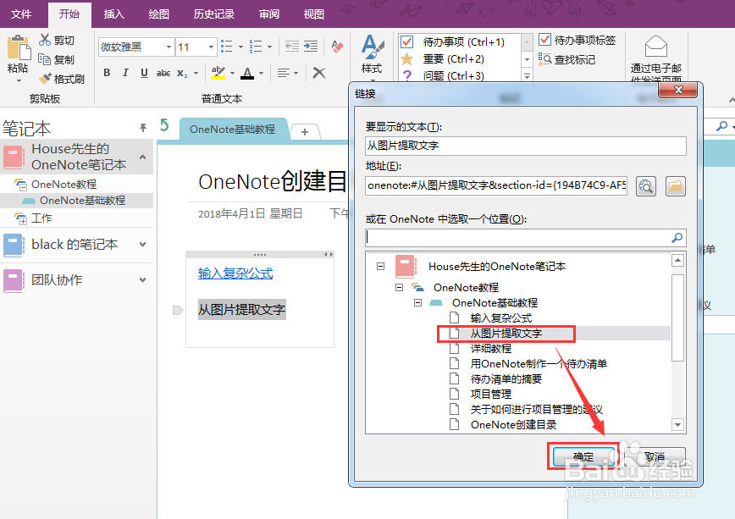735x519 pixels.
Task: Confirm the link with 确定 button
Action: pyautogui.click(x=583, y=456)
